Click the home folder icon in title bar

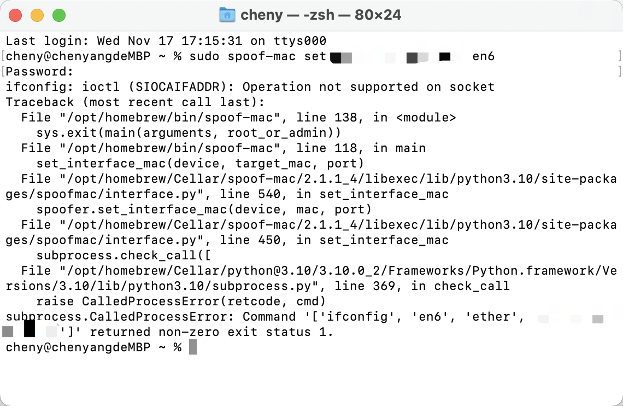[x=227, y=15]
